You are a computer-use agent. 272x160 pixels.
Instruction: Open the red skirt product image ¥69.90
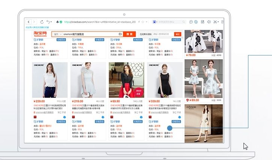click(126, 80)
